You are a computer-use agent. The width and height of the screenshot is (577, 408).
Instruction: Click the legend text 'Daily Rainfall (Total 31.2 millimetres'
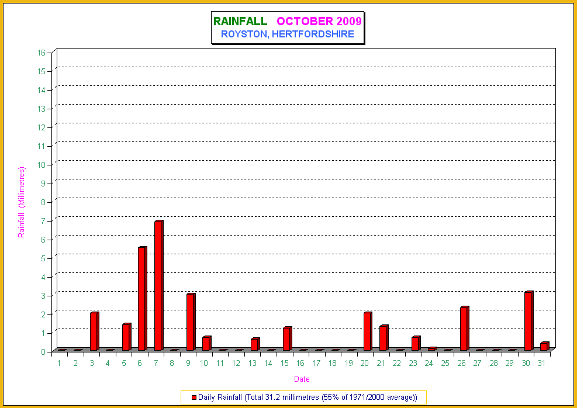point(258,397)
